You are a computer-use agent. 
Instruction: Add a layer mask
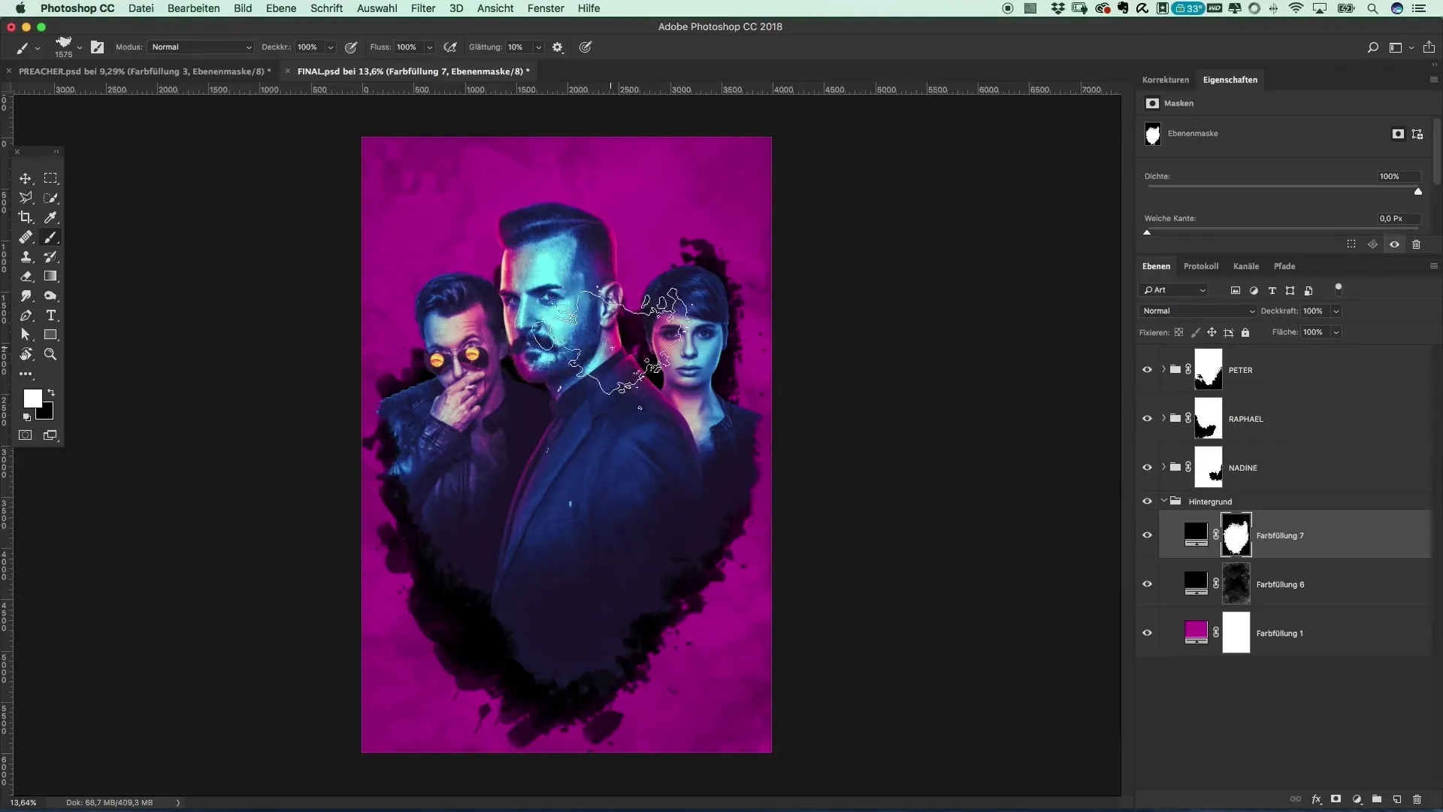tap(1336, 799)
